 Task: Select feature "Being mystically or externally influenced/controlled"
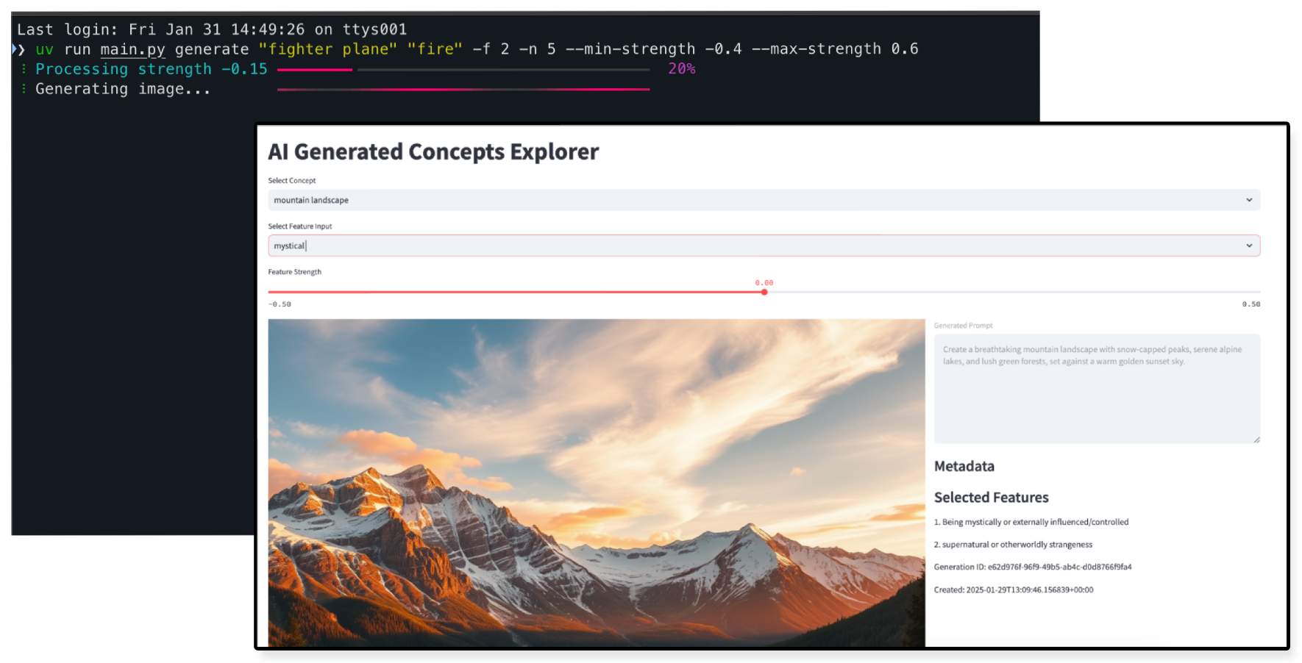pyautogui.click(x=1031, y=522)
